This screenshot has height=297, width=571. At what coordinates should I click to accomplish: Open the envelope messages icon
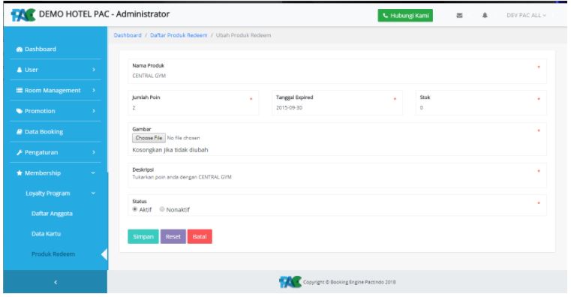459,15
